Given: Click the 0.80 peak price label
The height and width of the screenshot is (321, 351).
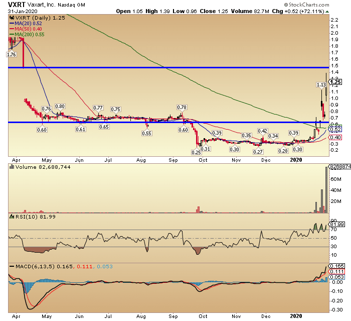Looking at the screenshot, I should point(60,106).
